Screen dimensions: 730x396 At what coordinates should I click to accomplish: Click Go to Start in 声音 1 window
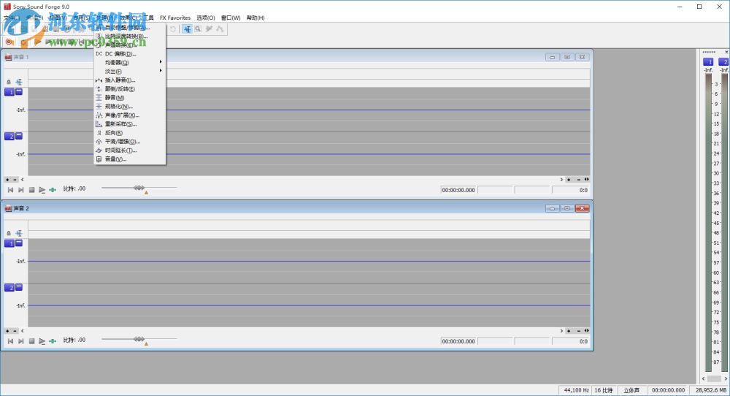coord(10,190)
